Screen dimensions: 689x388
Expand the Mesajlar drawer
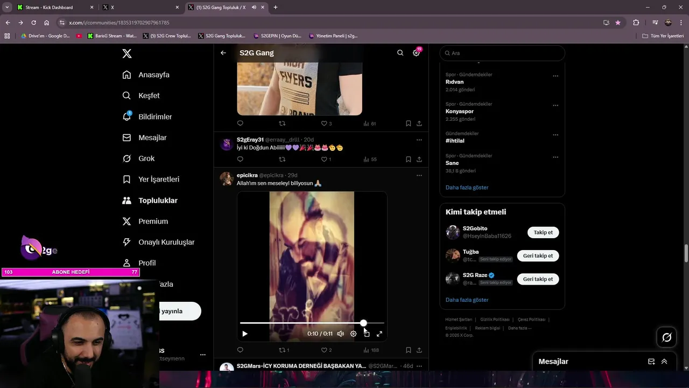click(664, 362)
